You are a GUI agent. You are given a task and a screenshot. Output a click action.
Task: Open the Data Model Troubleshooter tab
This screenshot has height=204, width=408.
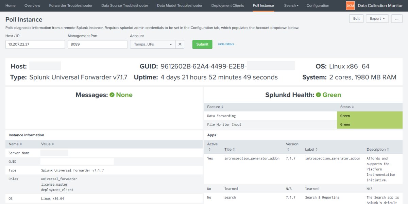coord(180,5)
